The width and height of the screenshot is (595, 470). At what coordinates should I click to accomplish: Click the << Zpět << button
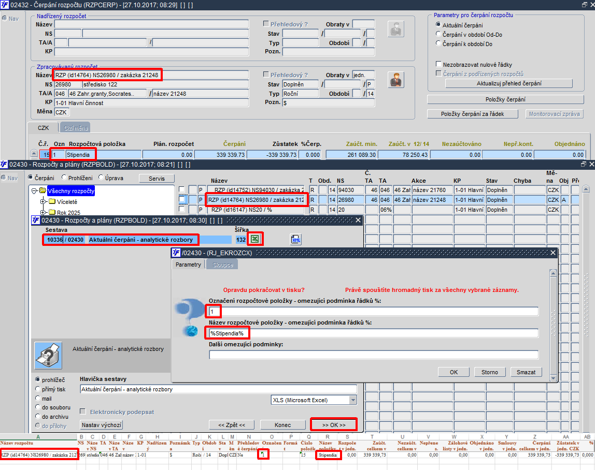click(x=232, y=425)
